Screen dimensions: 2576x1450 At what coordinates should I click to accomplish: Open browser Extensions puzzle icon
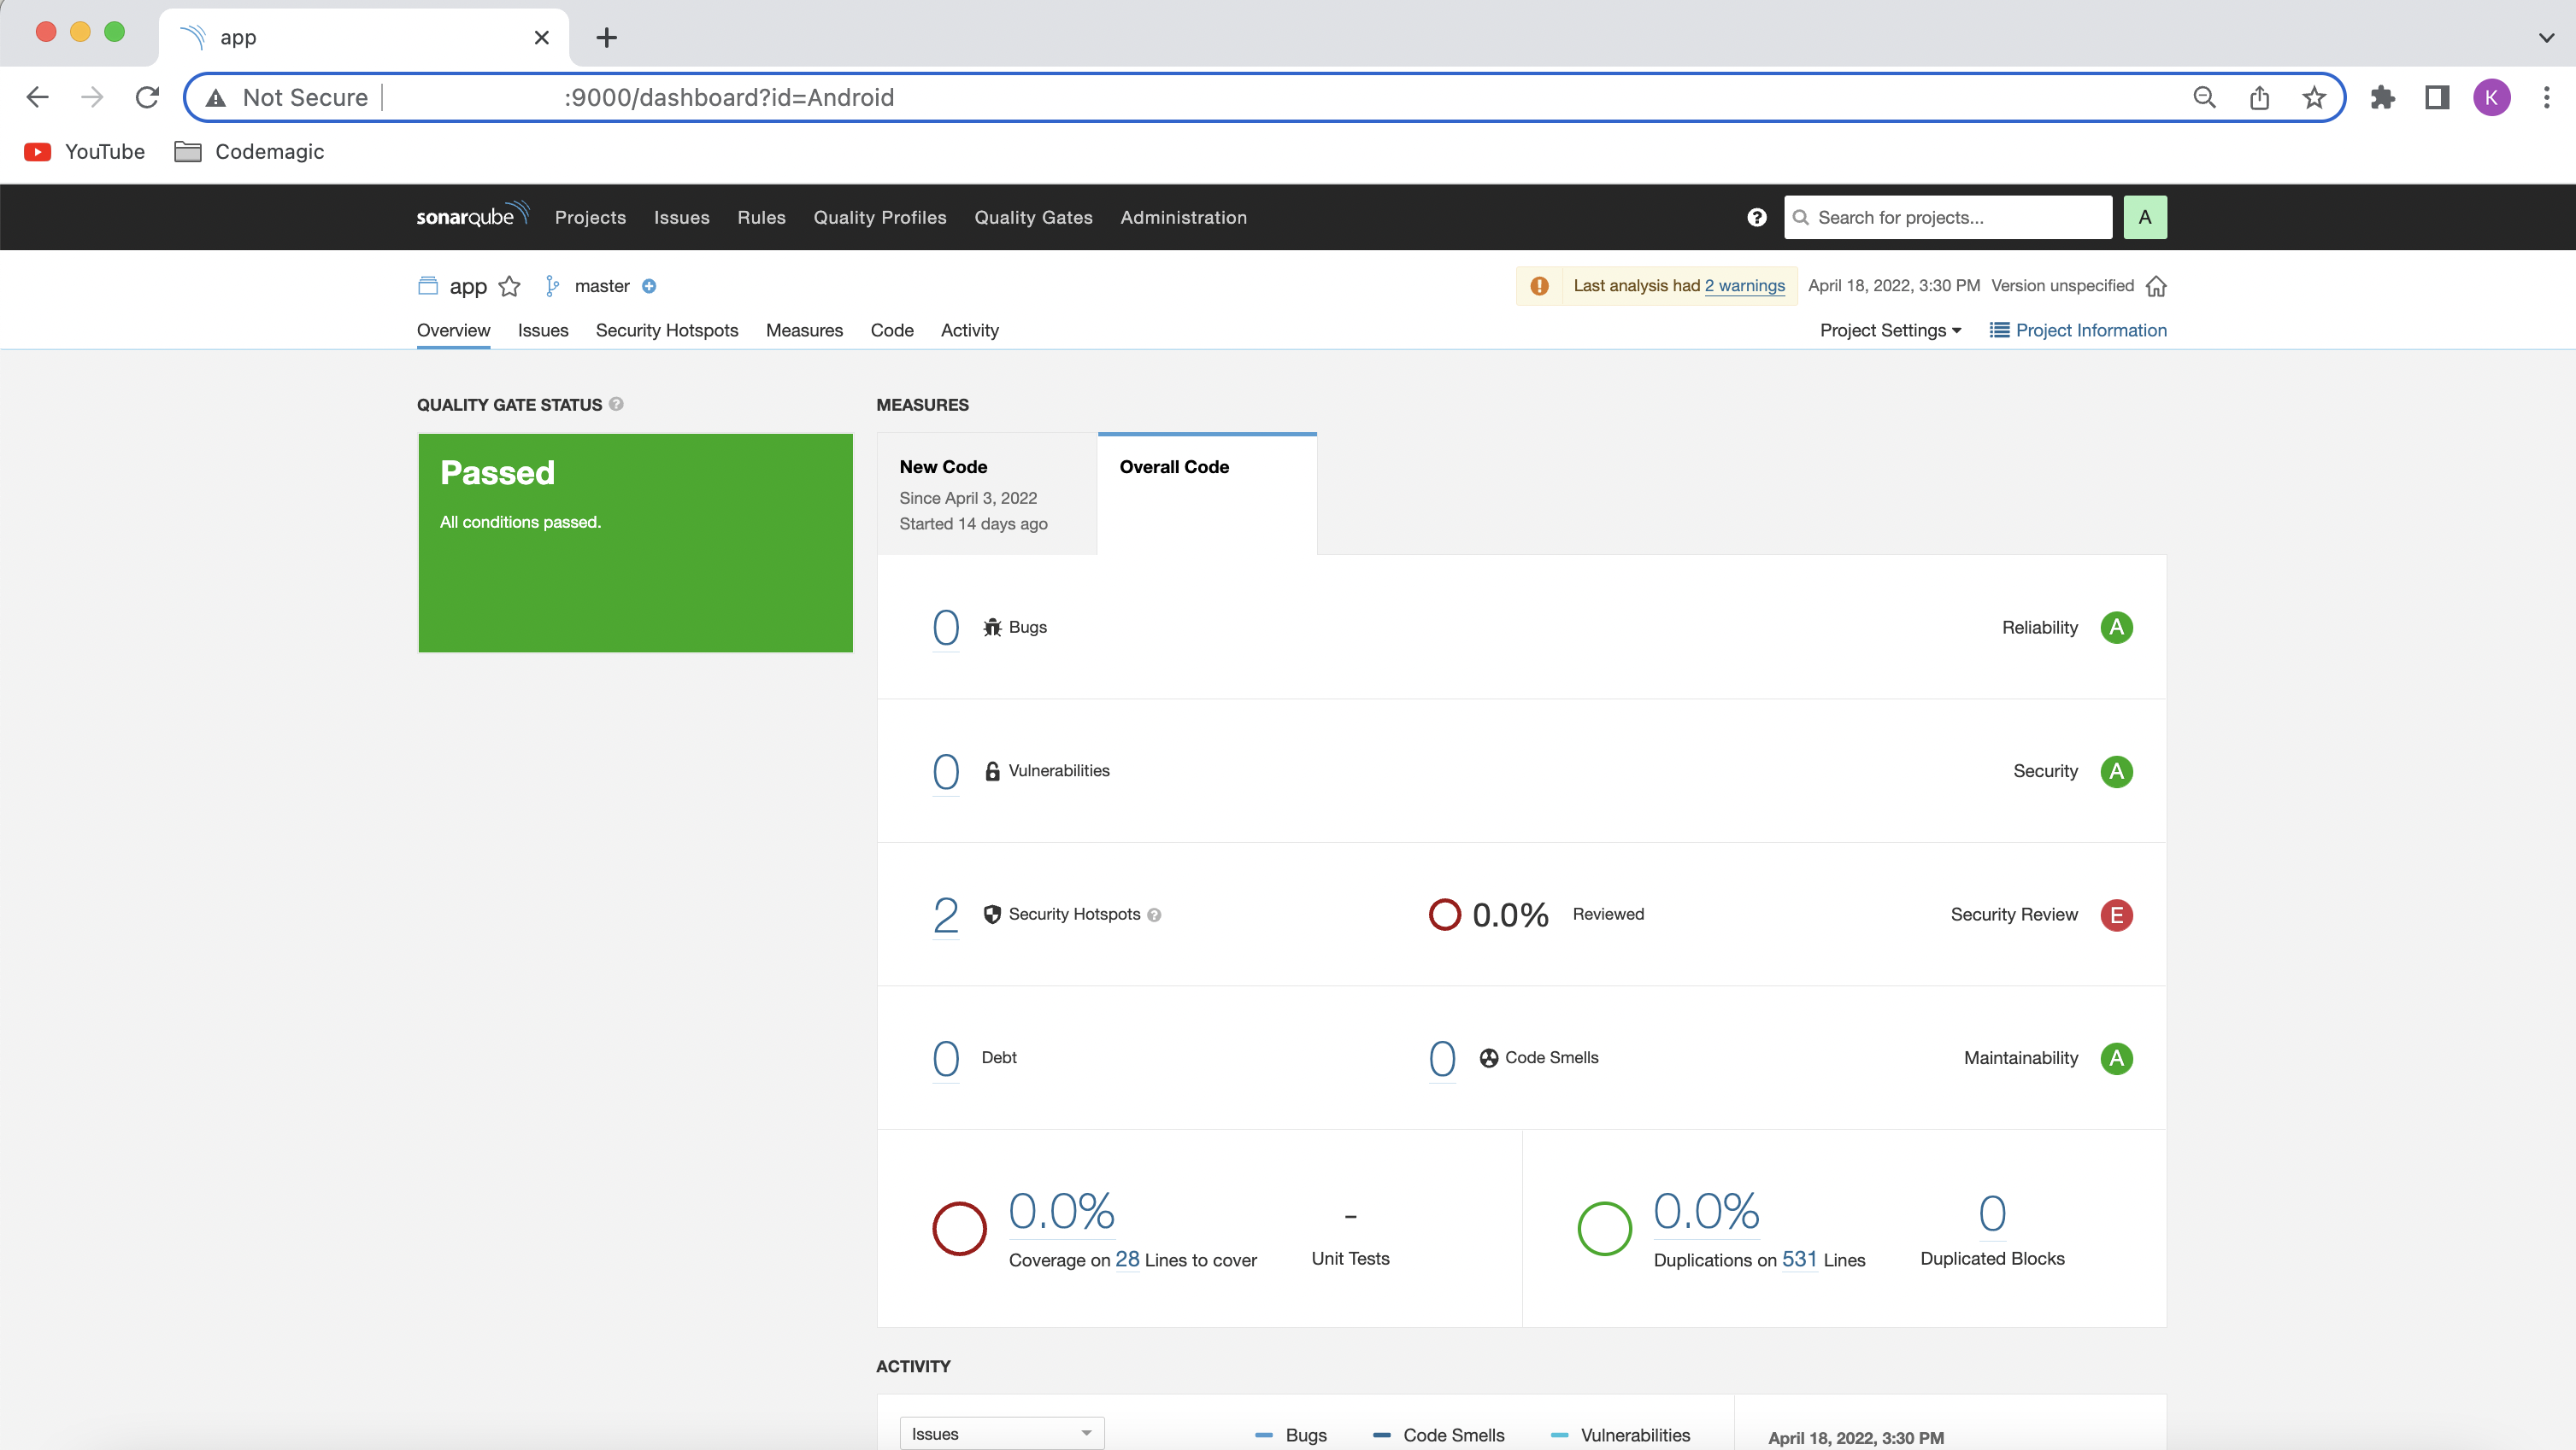tap(2382, 97)
